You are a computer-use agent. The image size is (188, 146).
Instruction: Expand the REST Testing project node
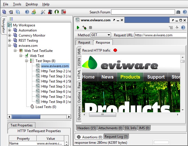[x=10, y=41]
